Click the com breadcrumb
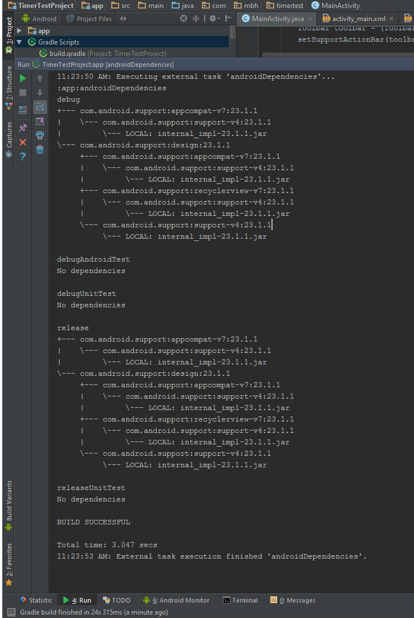 tap(214, 6)
